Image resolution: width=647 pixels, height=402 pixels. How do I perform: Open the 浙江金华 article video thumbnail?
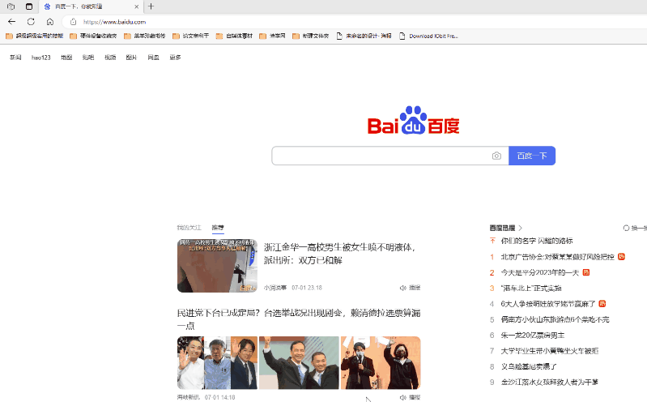coord(218,266)
